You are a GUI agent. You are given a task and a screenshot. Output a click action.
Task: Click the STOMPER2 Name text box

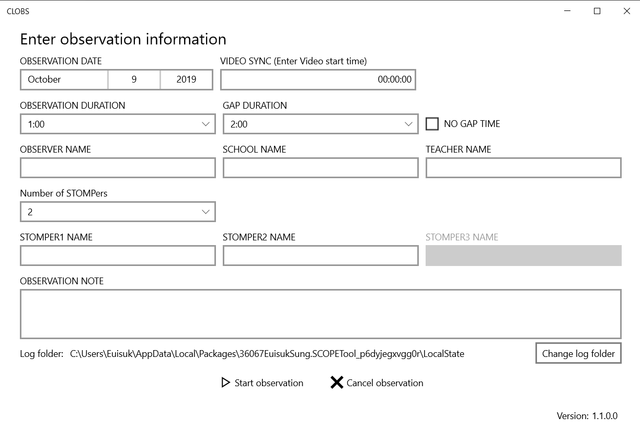point(321,256)
